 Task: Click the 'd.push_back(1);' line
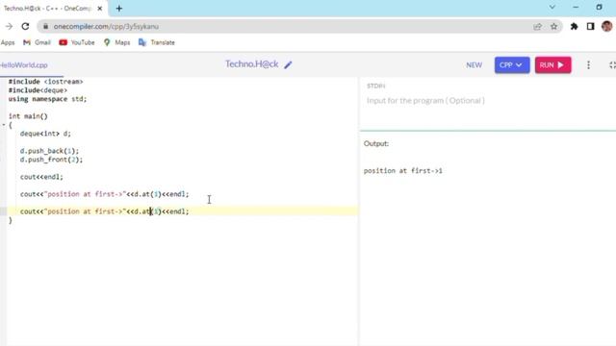coord(49,151)
